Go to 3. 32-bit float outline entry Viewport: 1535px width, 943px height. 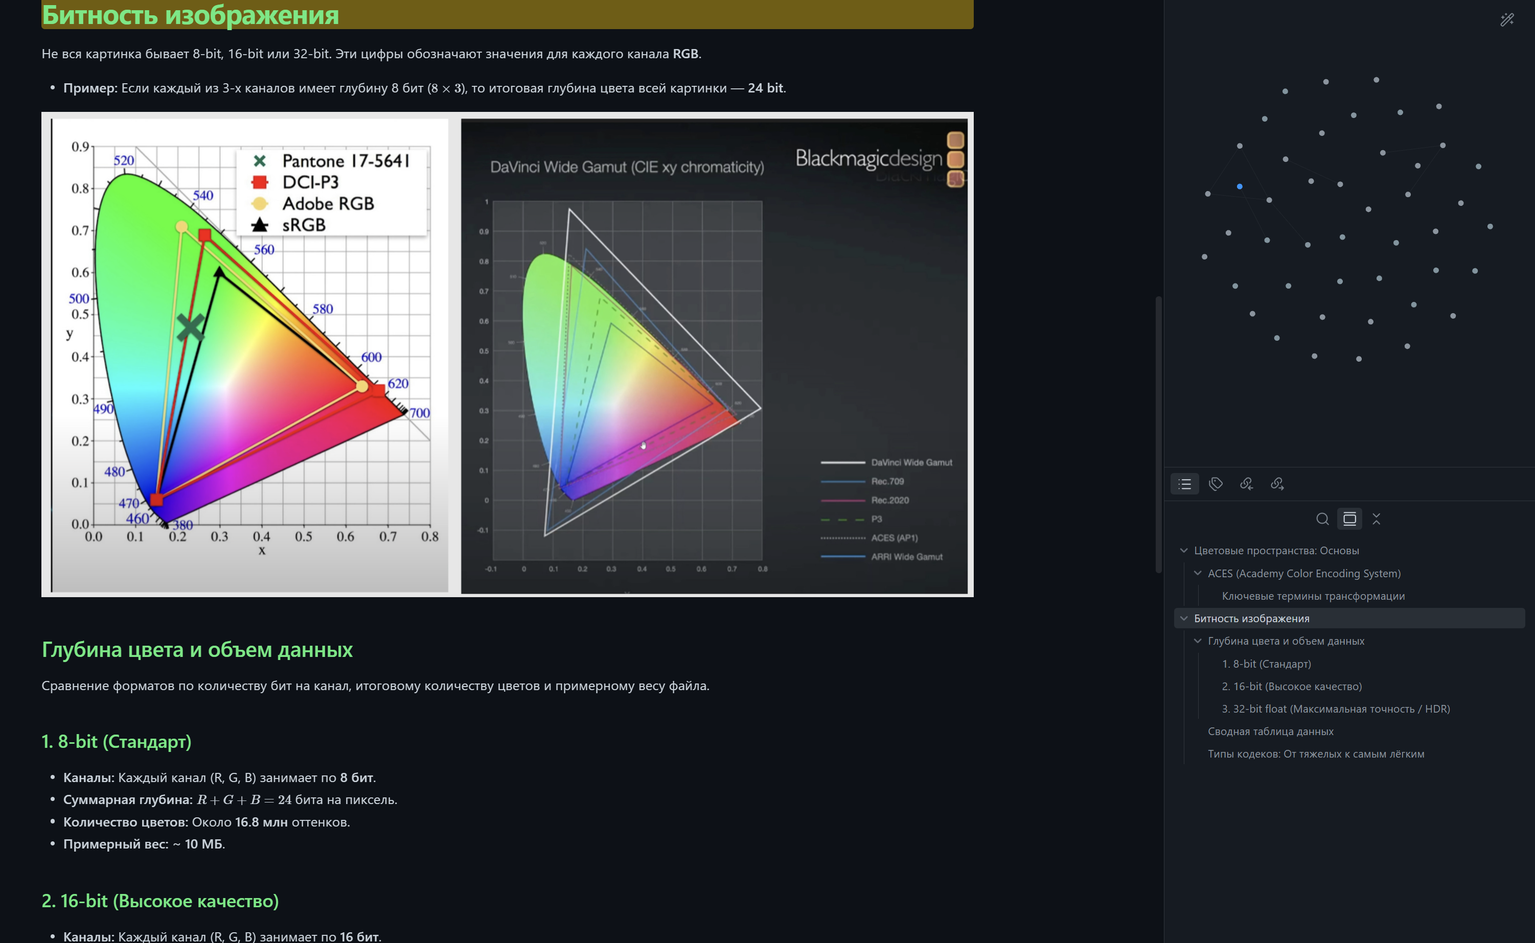coord(1335,709)
